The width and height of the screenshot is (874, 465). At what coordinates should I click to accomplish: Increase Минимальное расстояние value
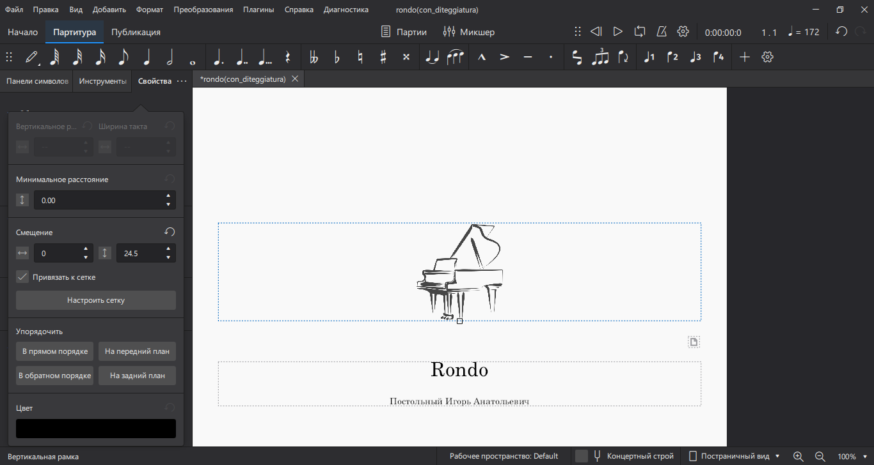pyautogui.click(x=168, y=196)
